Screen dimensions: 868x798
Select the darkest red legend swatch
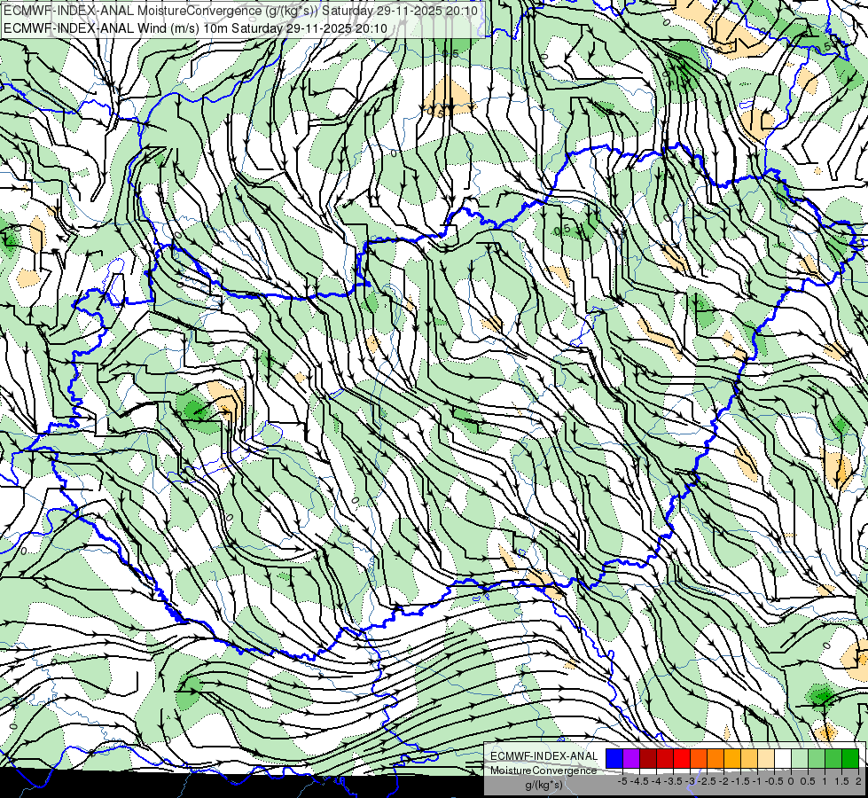pos(648,758)
